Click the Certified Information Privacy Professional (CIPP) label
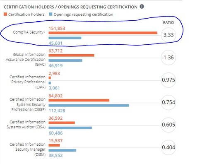 (27, 82)
